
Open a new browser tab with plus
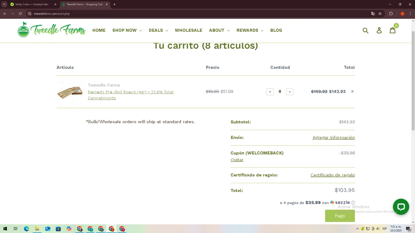115,4
